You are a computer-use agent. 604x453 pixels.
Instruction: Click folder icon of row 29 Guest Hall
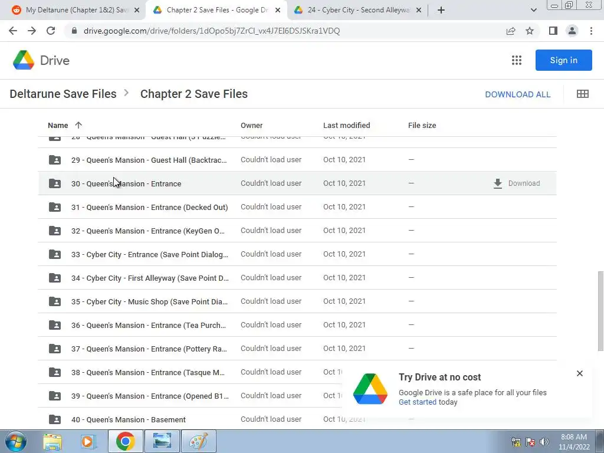(55, 160)
